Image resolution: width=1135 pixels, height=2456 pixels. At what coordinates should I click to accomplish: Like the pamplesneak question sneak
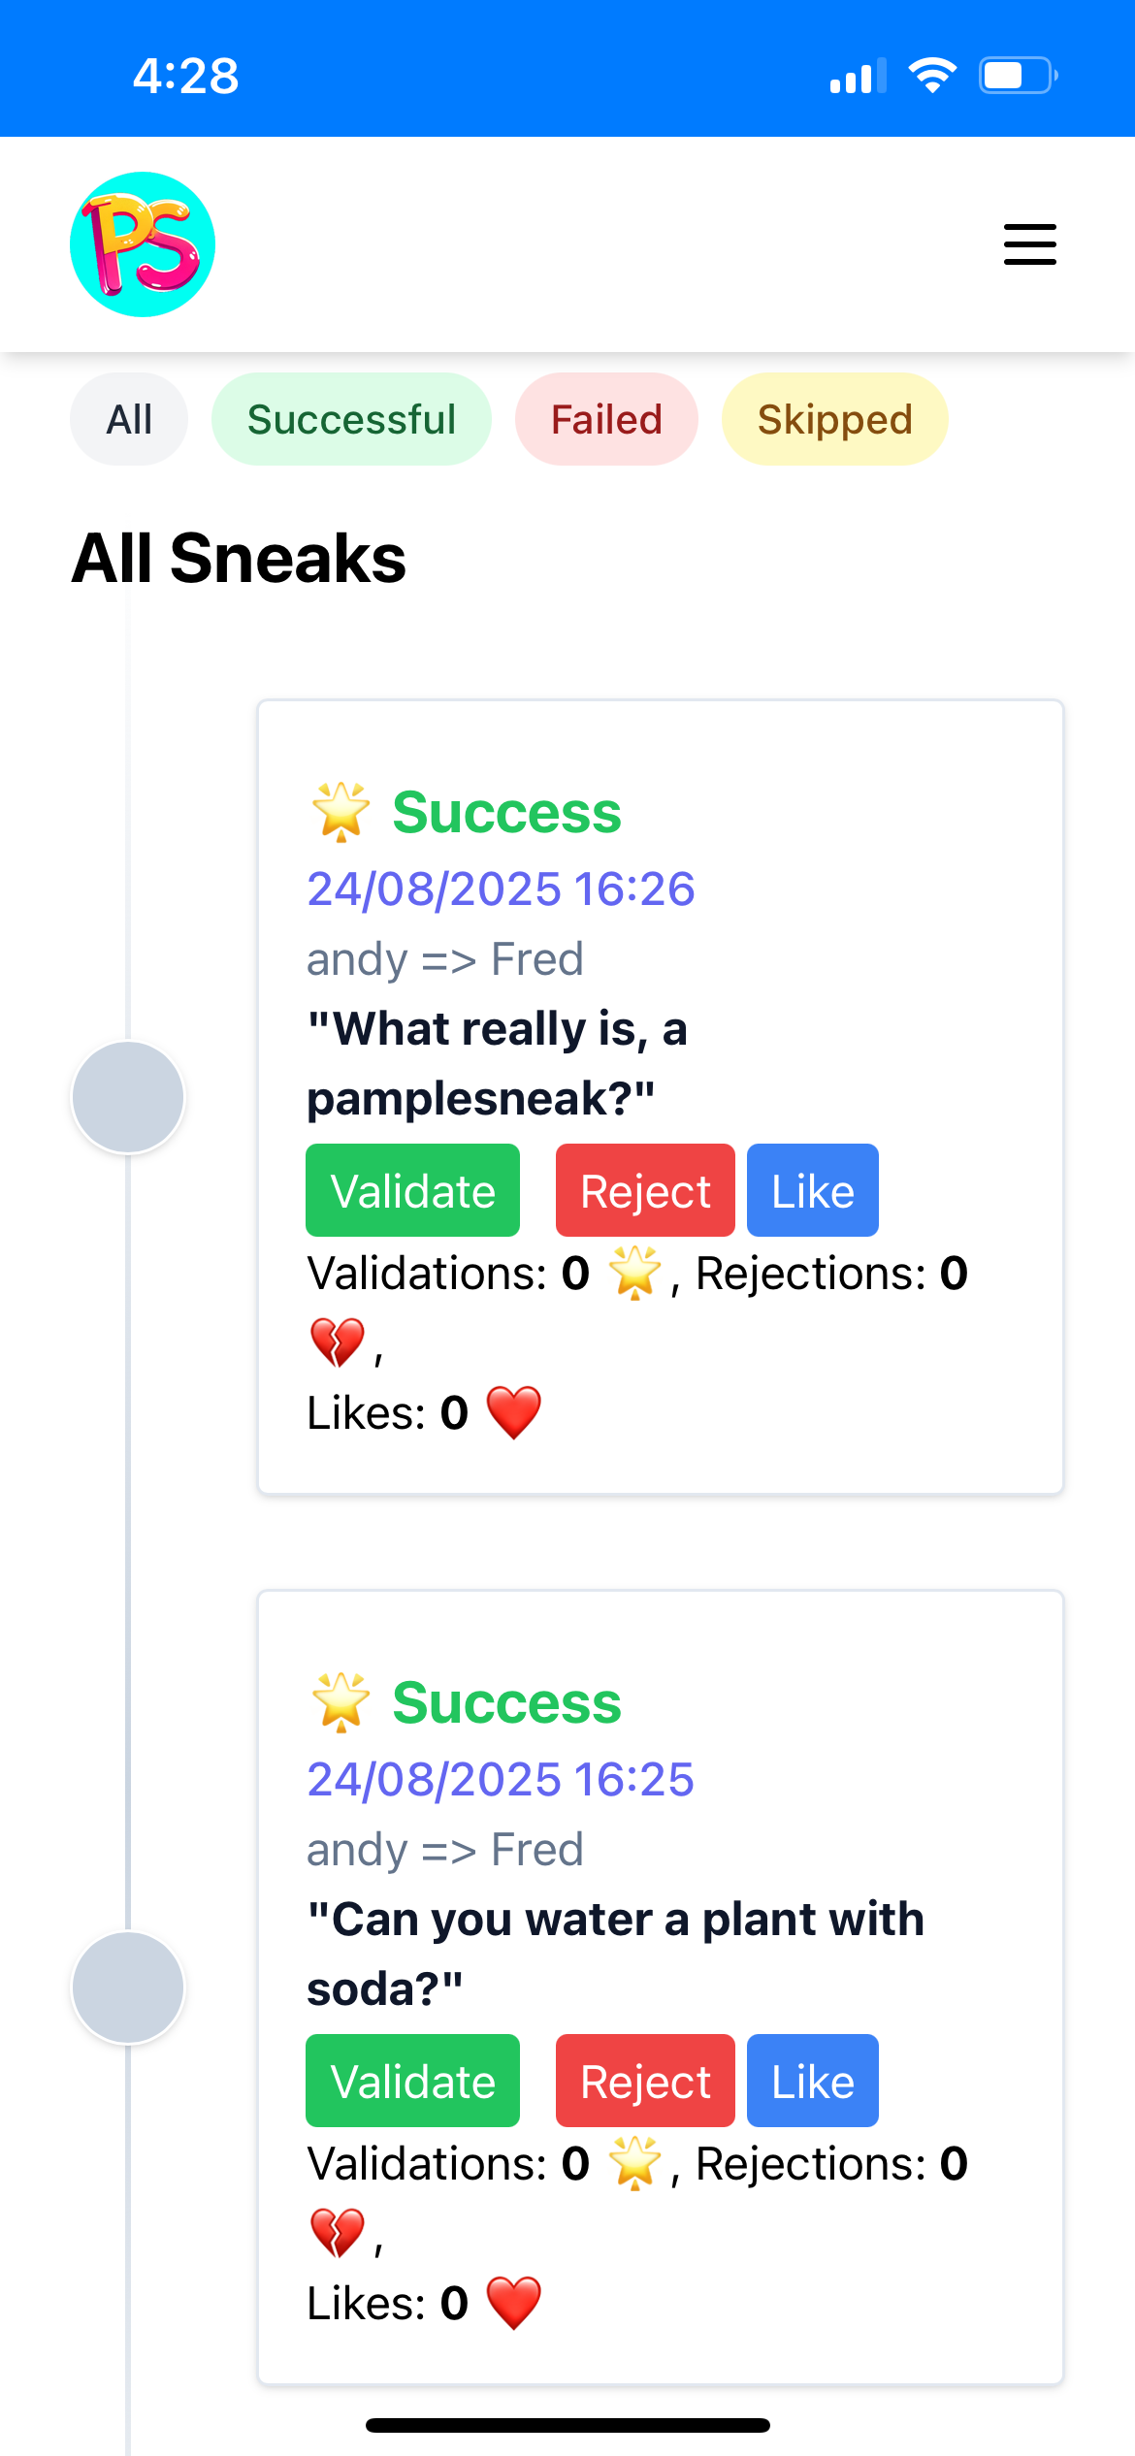click(x=813, y=1191)
